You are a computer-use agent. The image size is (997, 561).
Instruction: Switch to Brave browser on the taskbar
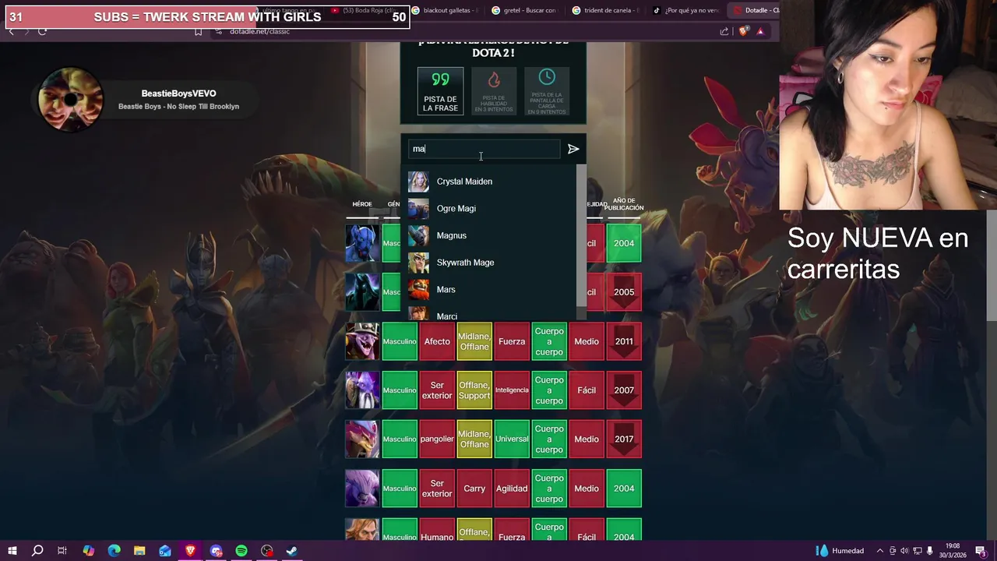tap(190, 551)
